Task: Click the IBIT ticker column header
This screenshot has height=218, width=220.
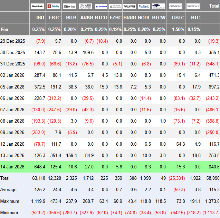Action: (x=40, y=17)
